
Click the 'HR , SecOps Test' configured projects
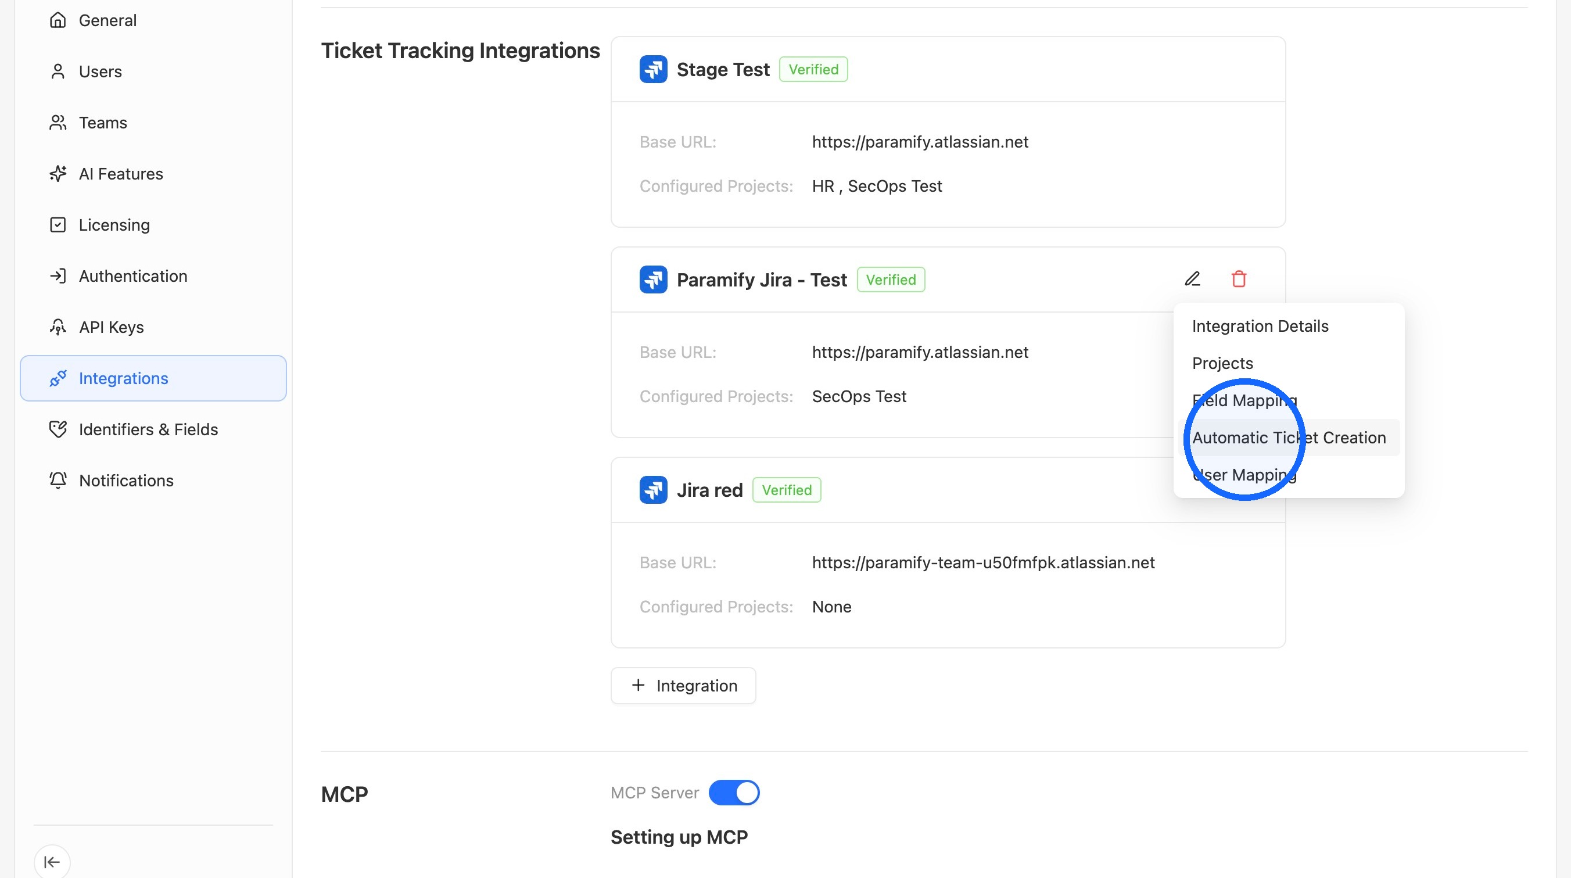[x=876, y=186]
